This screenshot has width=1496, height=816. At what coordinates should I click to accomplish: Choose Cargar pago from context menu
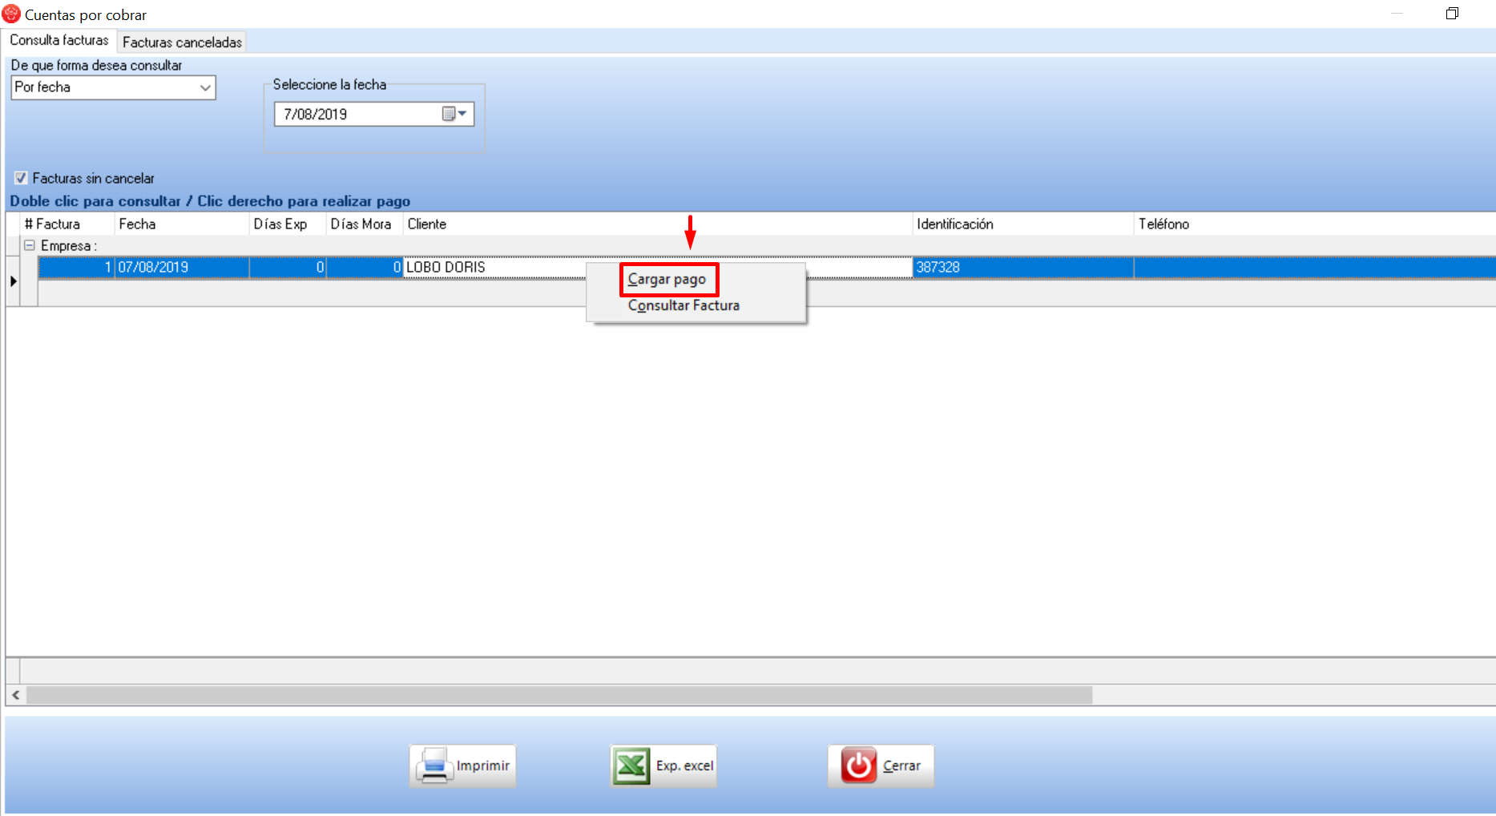667,279
